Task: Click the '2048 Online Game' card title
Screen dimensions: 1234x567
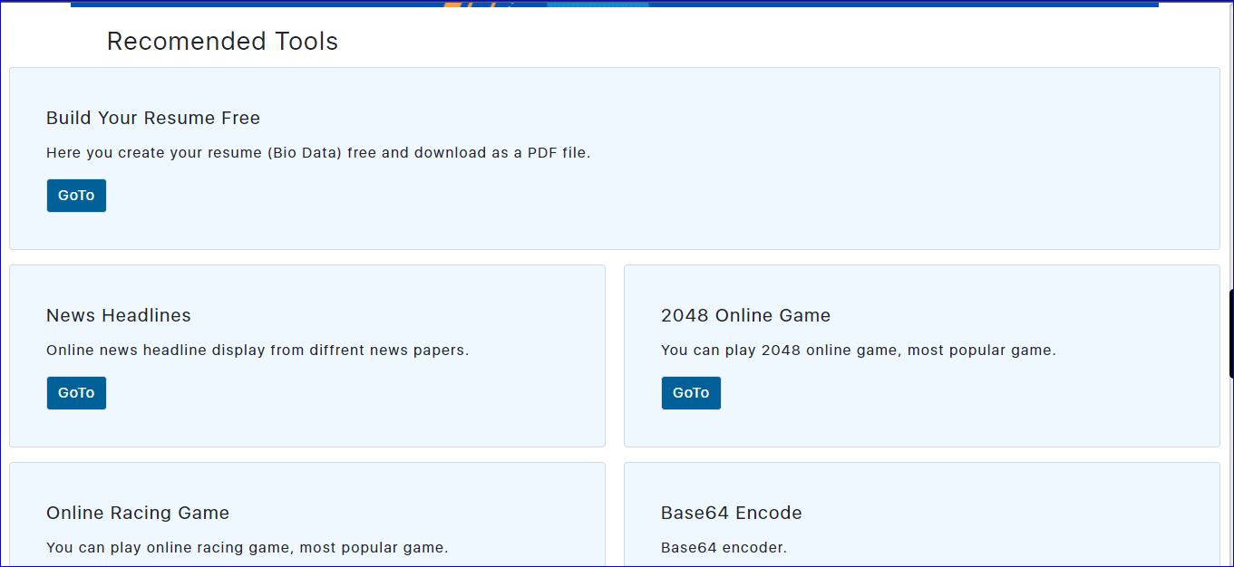Action: click(x=745, y=315)
